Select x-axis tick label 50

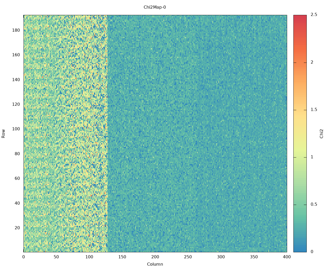tap(56, 257)
